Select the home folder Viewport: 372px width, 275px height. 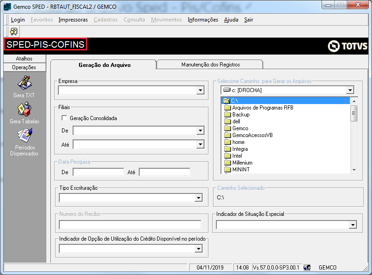(234, 142)
